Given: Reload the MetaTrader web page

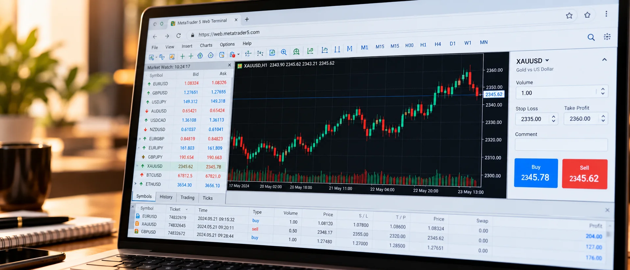Looking at the screenshot, I should pyautogui.click(x=179, y=36).
